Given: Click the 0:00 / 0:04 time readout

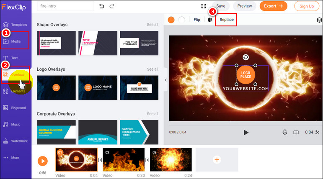Looking at the screenshot, I should click(178, 132).
